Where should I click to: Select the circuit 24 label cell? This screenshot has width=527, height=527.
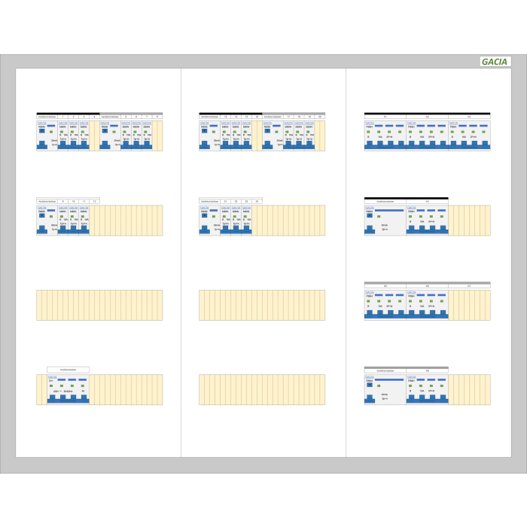(x=257, y=202)
